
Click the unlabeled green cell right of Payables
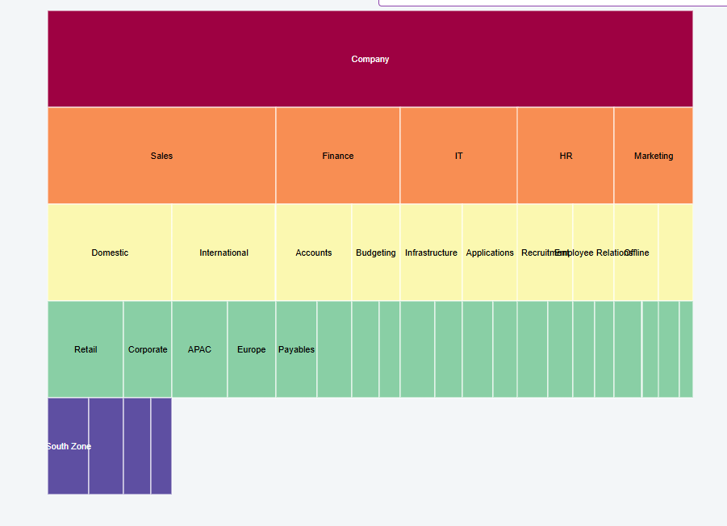coord(334,349)
